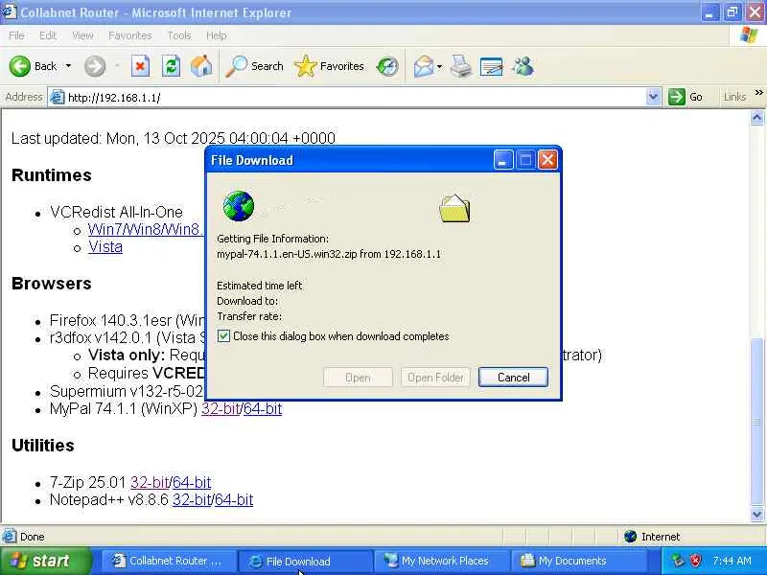Click the globe icon in download dialog
Viewport: 767px width, 575px height.
(238, 206)
